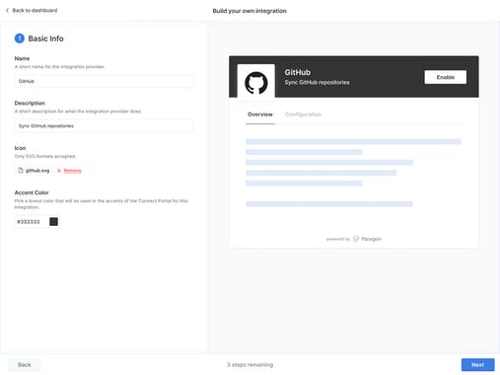This screenshot has height=375, width=500.
Task: Click the red X remove icon
Action: 59,171
